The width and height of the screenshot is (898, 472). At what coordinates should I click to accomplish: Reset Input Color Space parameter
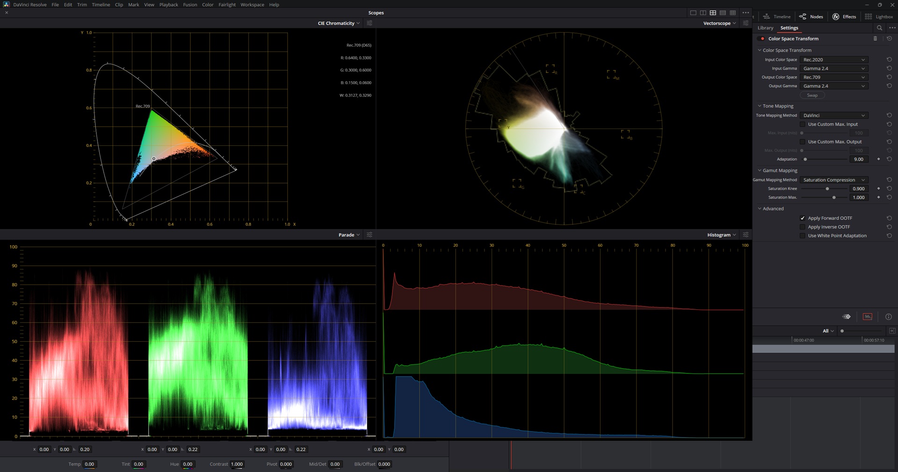(889, 60)
